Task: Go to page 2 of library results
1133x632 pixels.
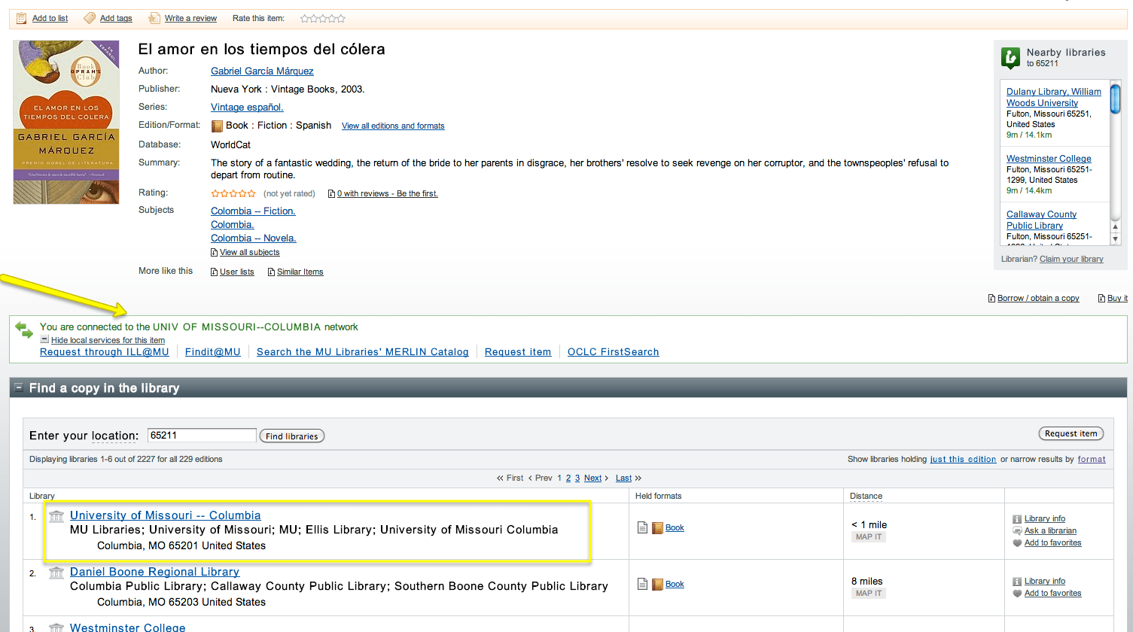Action: (x=568, y=479)
